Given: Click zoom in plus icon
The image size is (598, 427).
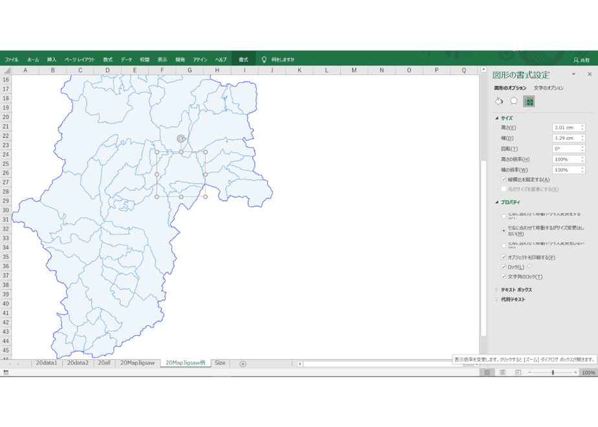Looking at the screenshot, I should pyautogui.click(x=575, y=373).
